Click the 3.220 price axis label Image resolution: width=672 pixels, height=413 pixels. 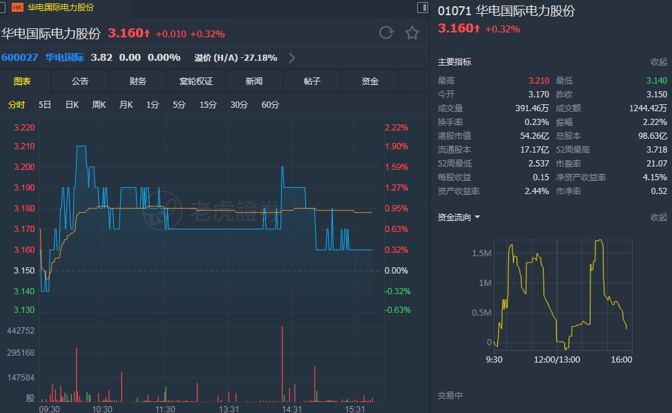point(24,128)
